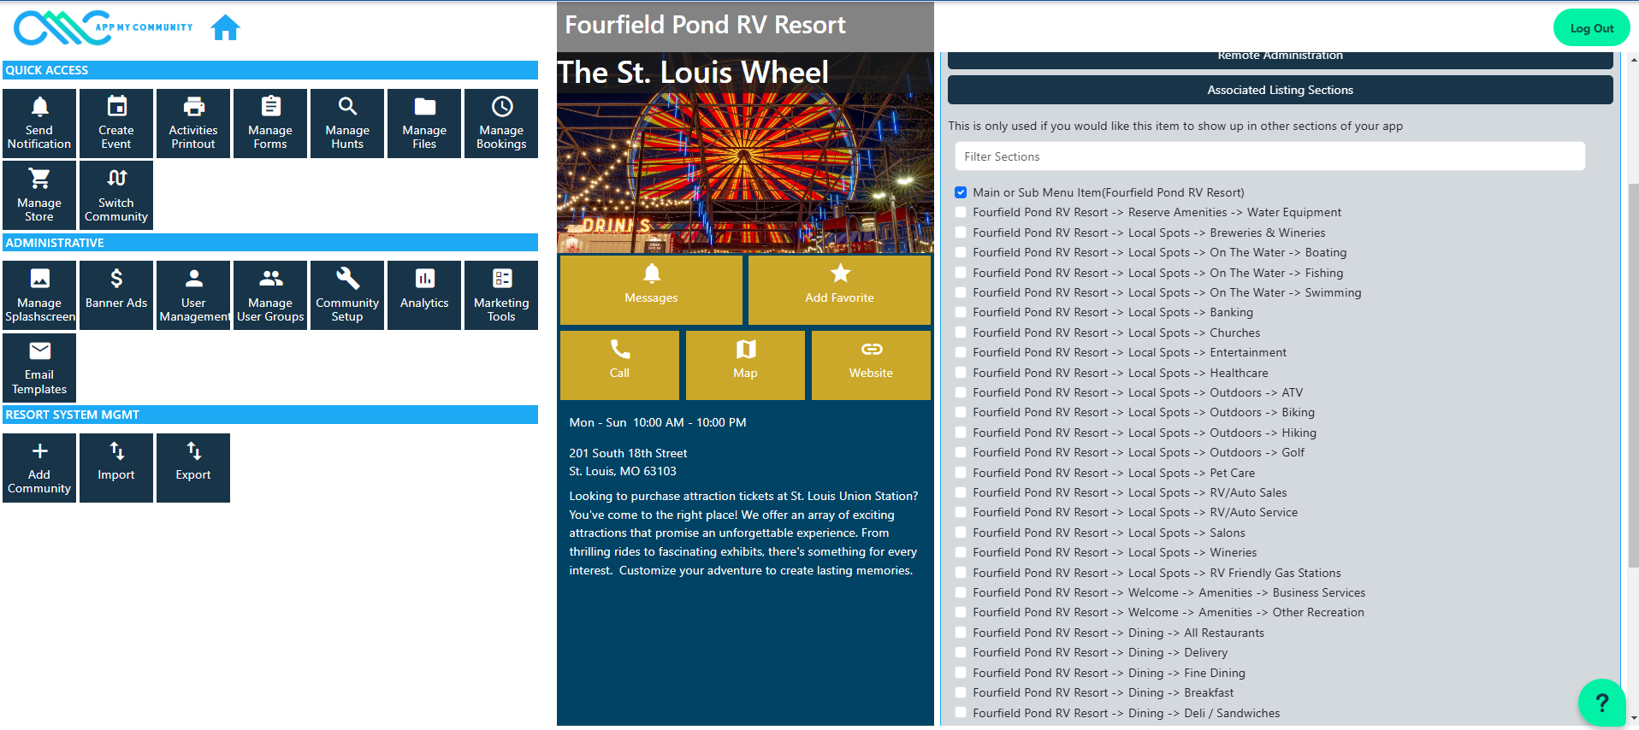The width and height of the screenshot is (1639, 730).
Task: Click the page vertical scrollbar
Action: [x=1633, y=376]
